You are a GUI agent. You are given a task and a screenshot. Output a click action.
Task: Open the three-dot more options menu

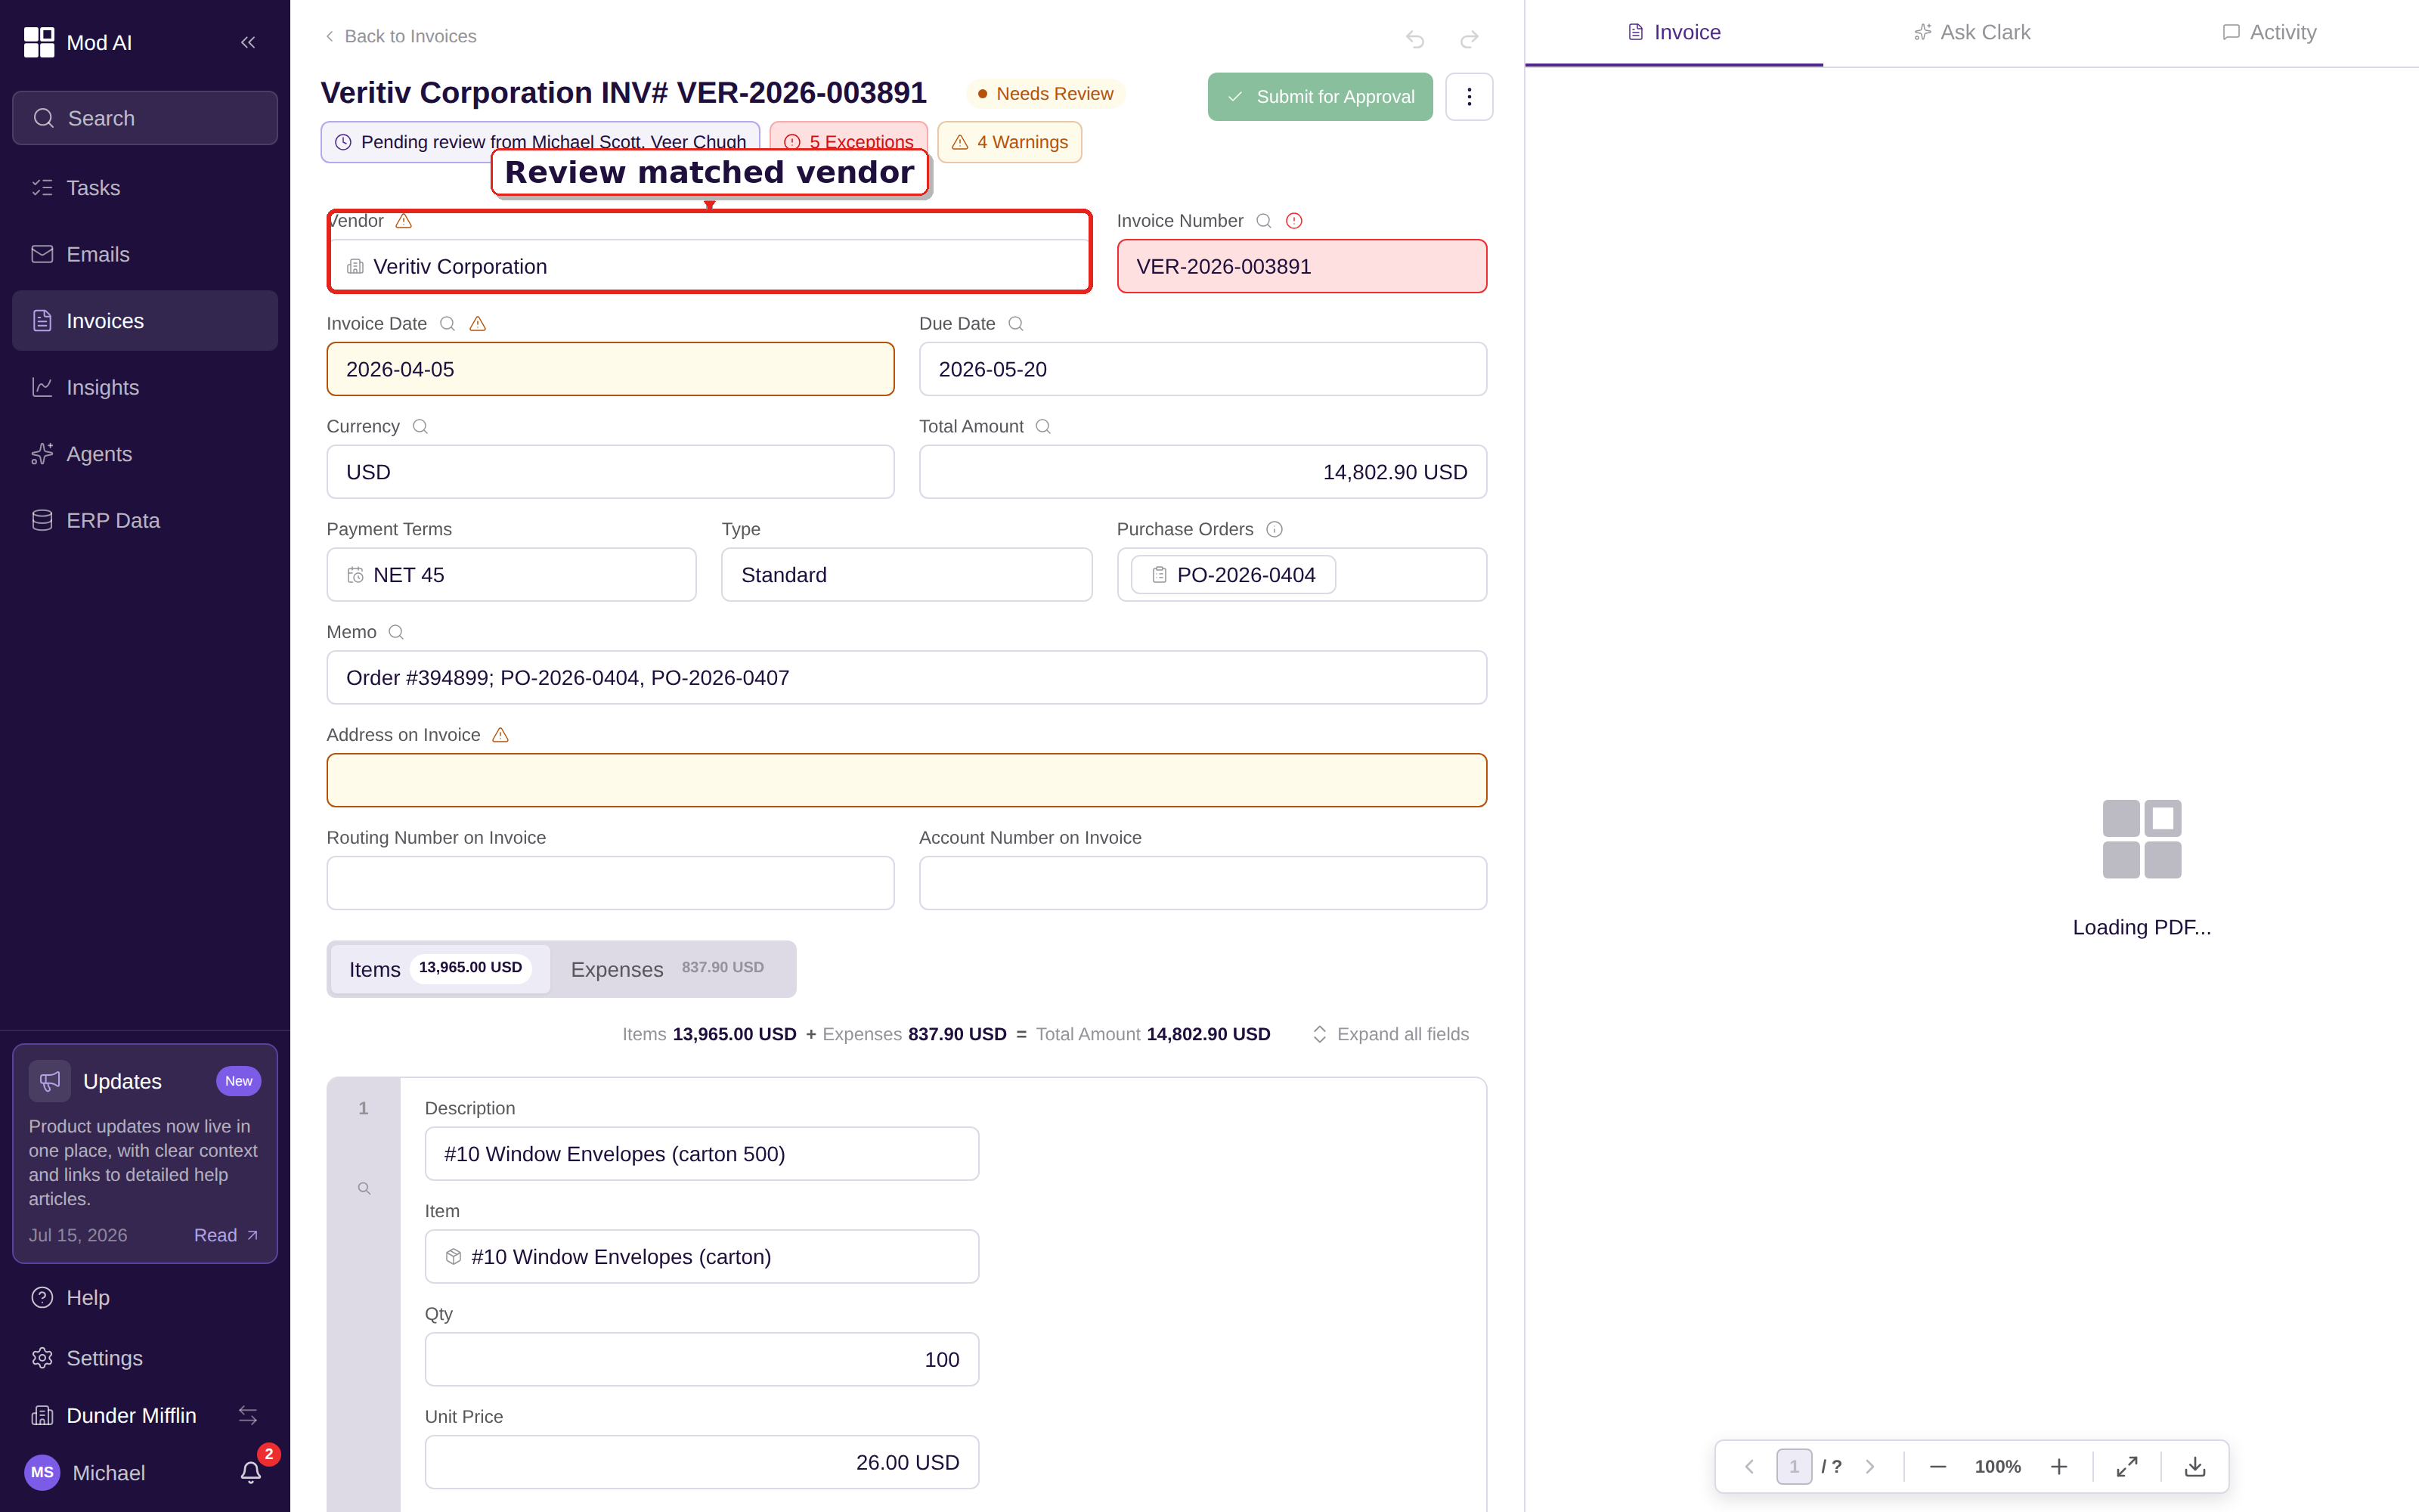1468,97
